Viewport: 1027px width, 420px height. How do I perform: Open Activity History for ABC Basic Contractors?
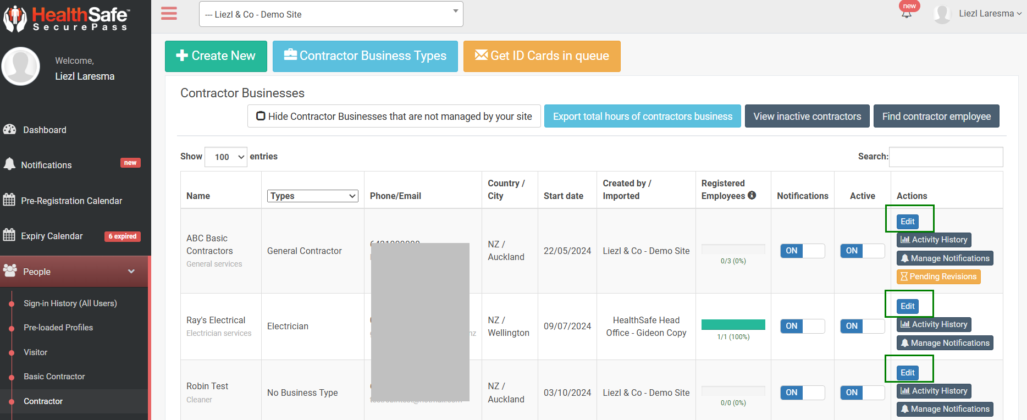click(934, 240)
